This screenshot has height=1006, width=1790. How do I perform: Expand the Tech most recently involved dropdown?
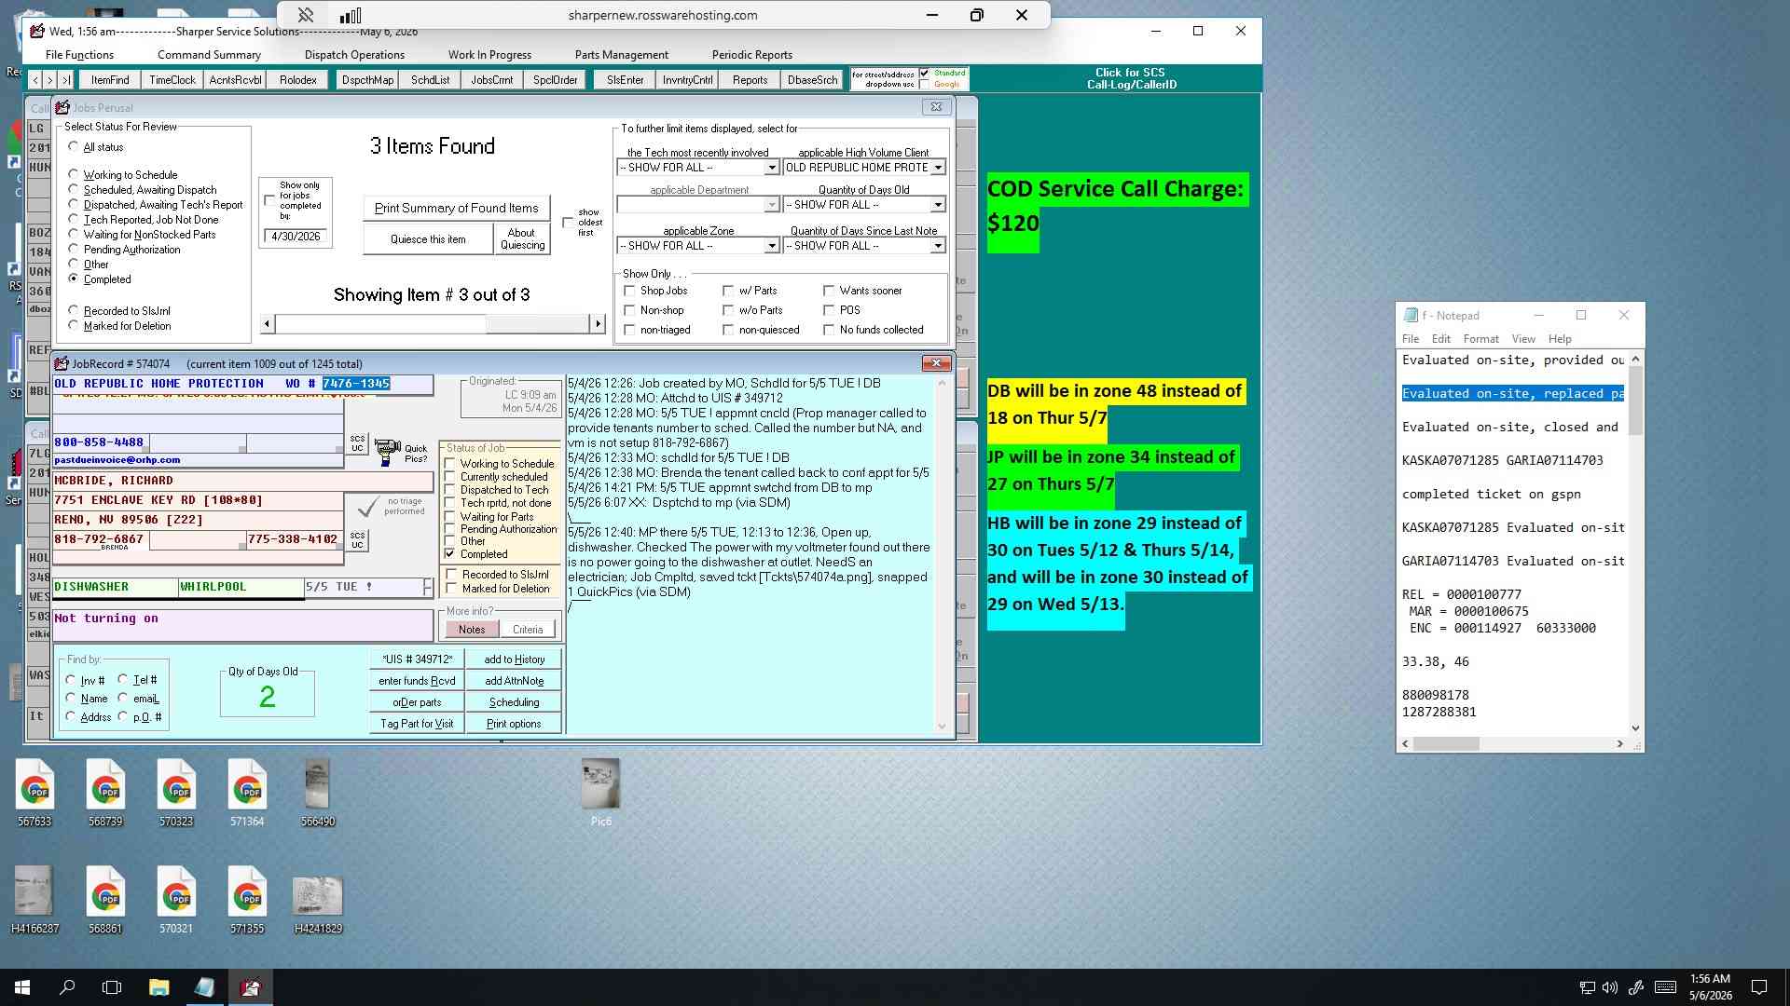coord(771,168)
